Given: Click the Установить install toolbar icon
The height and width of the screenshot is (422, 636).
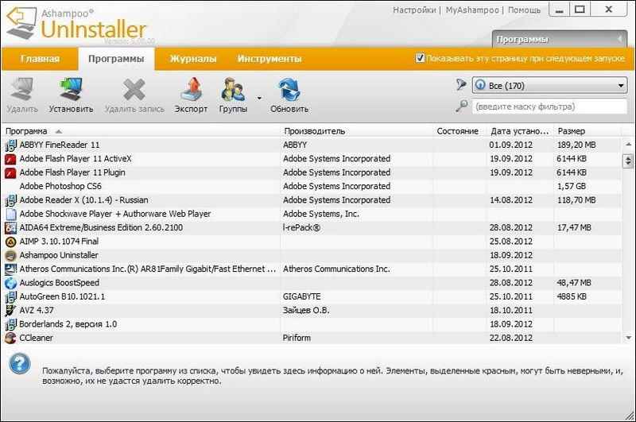Looking at the screenshot, I should pos(71,89).
